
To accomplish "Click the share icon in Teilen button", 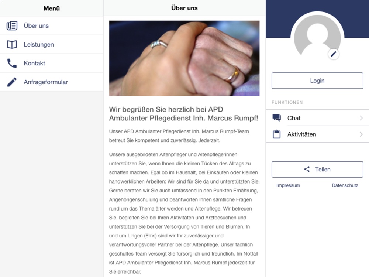I will (x=307, y=169).
